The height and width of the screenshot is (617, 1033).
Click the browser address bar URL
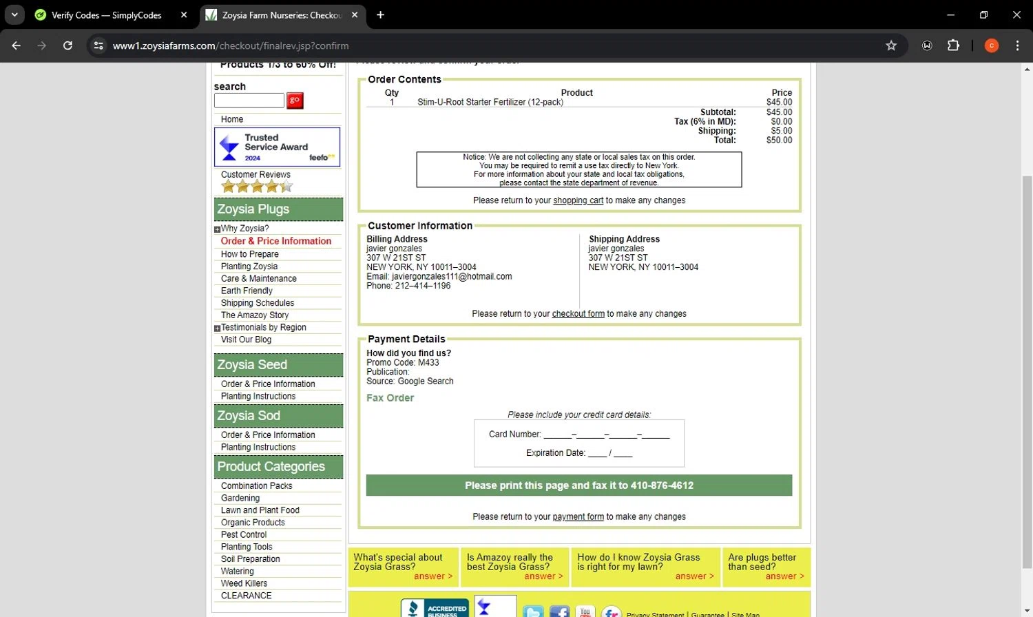(x=231, y=45)
